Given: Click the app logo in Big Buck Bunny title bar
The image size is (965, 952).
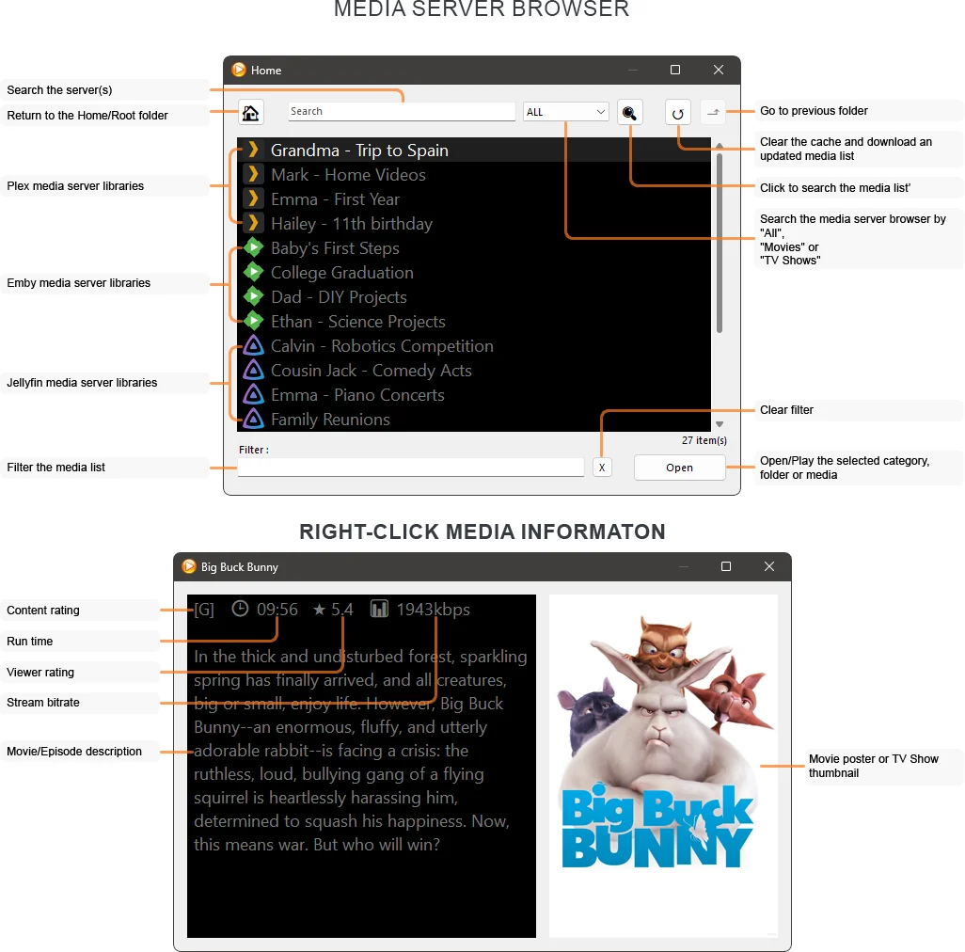Looking at the screenshot, I should (x=189, y=566).
